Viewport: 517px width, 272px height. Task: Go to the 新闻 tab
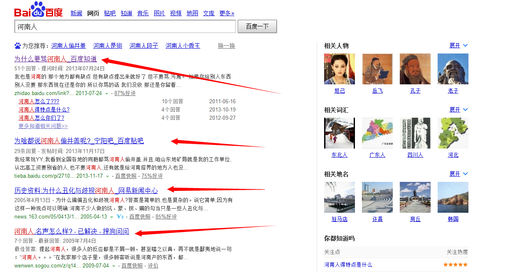pos(77,13)
